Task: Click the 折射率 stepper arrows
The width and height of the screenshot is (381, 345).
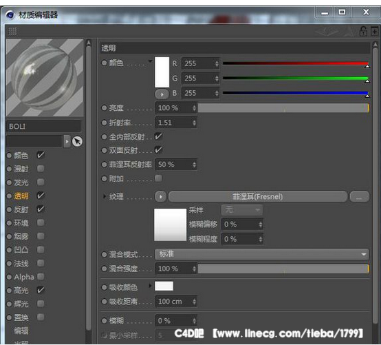Action: tap(194, 123)
